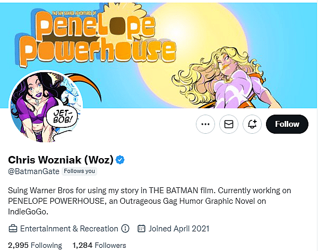Viewport: 318px width, 251px height.
Task: Click the Entertainment & Recreation category label
Action: click(x=69, y=229)
